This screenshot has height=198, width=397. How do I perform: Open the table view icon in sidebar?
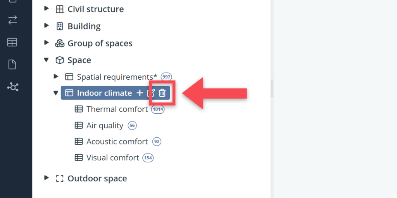(12, 43)
